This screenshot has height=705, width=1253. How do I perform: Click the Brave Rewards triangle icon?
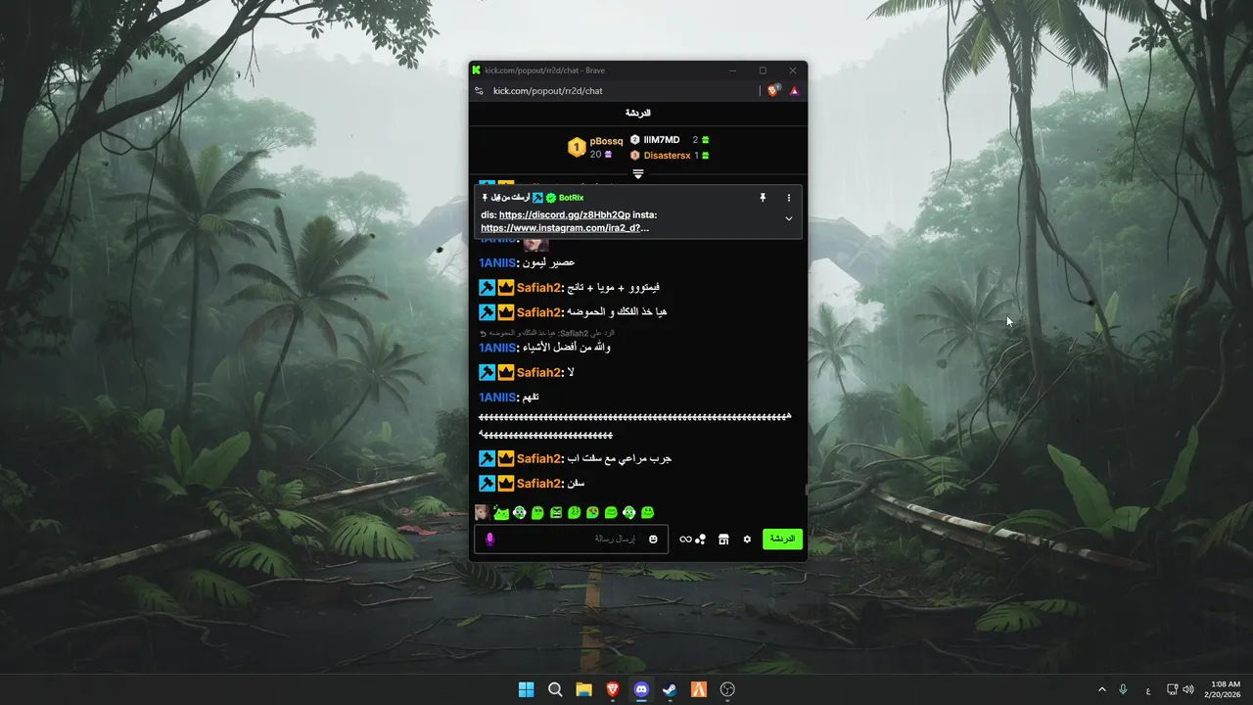tap(795, 91)
